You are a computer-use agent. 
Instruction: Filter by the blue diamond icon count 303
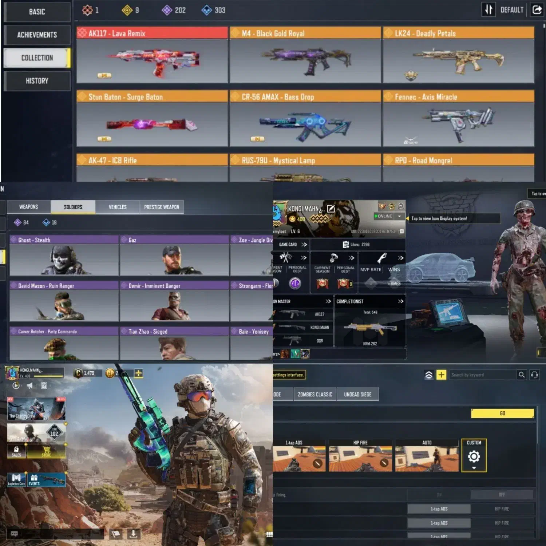click(206, 10)
